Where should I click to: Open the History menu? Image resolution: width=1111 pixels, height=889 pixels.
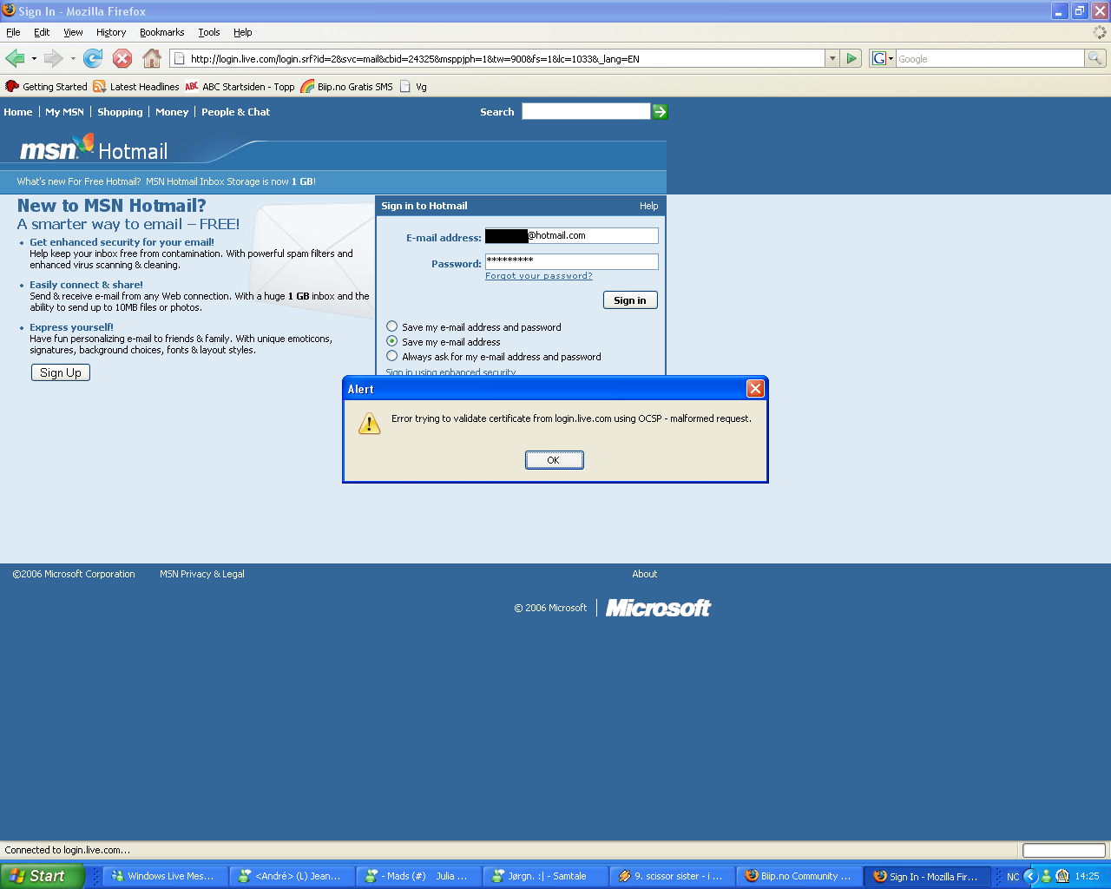point(111,32)
